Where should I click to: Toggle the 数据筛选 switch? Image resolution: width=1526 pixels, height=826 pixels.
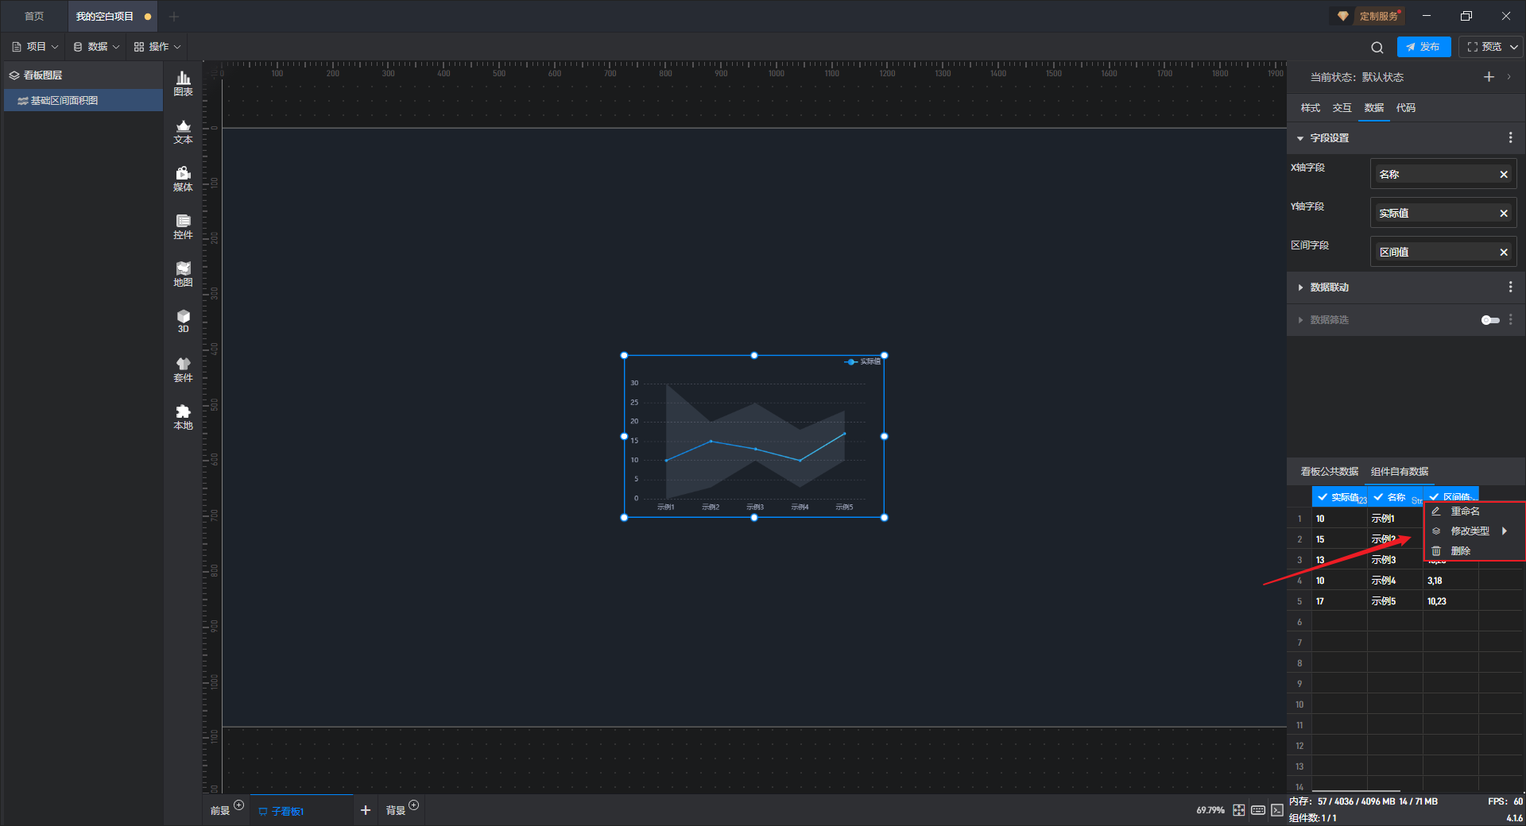click(1490, 320)
